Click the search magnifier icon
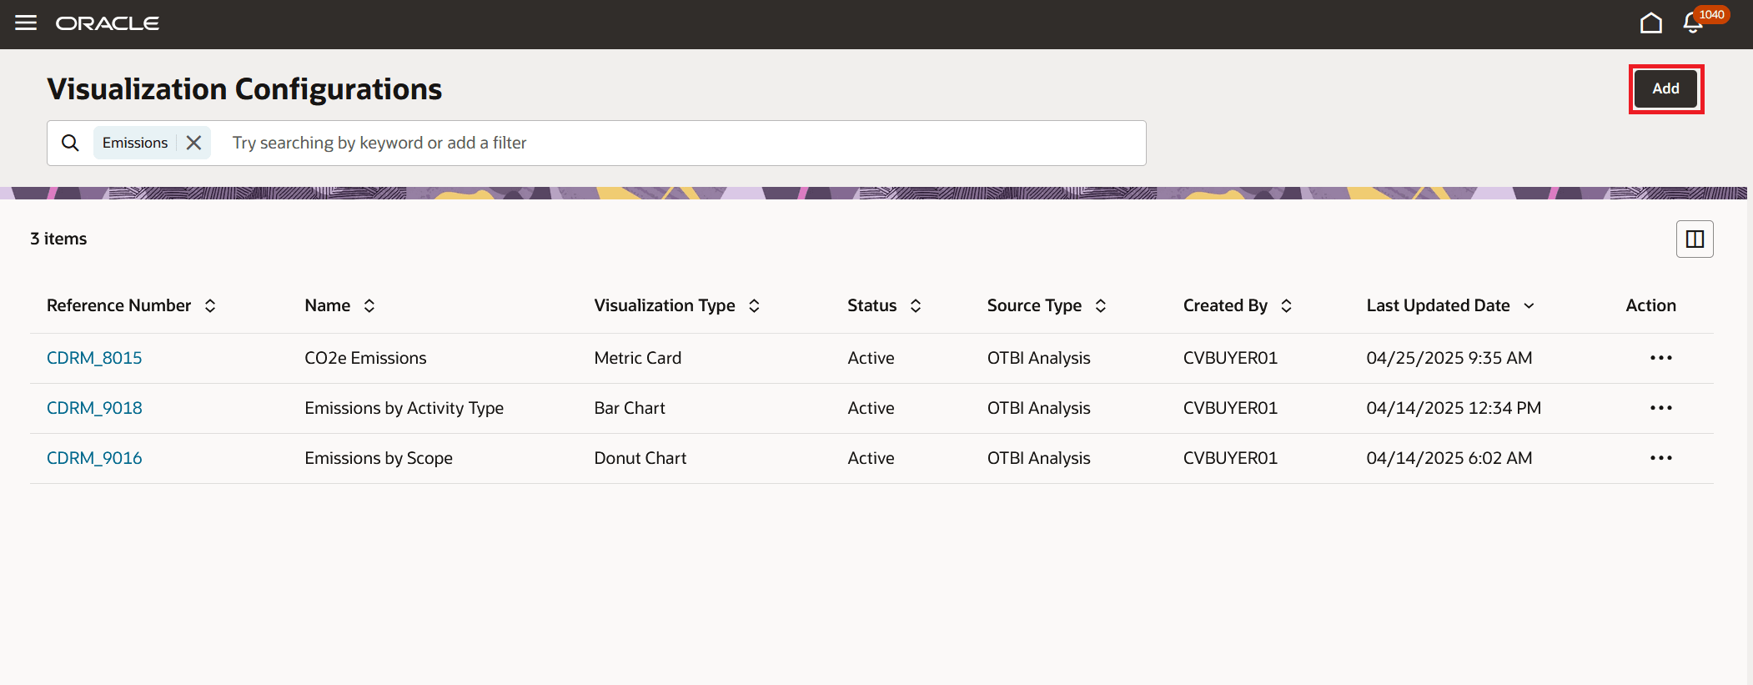The height and width of the screenshot is (685, 1753). (x=71, y=143)
